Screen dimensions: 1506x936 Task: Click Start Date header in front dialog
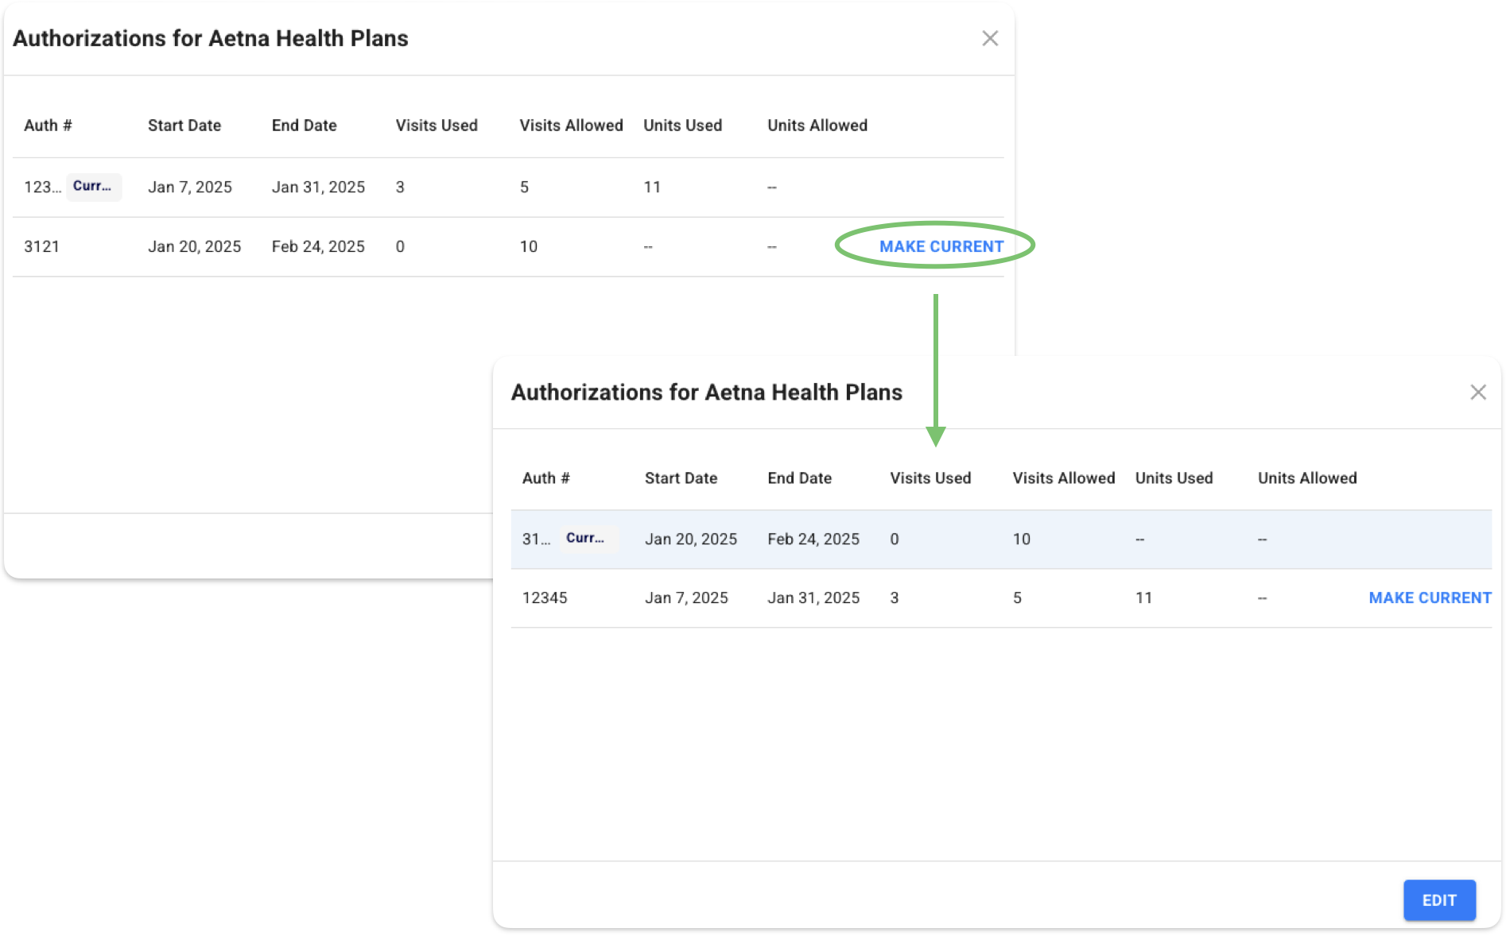[681, 478]
